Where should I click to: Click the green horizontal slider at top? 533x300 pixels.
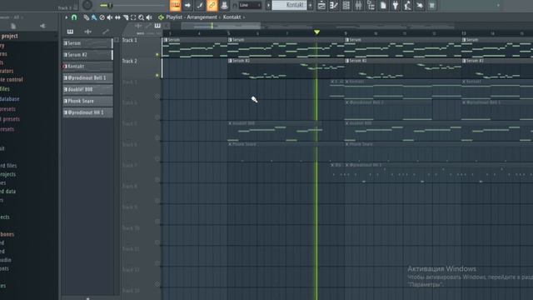click(x=132, y=6)
